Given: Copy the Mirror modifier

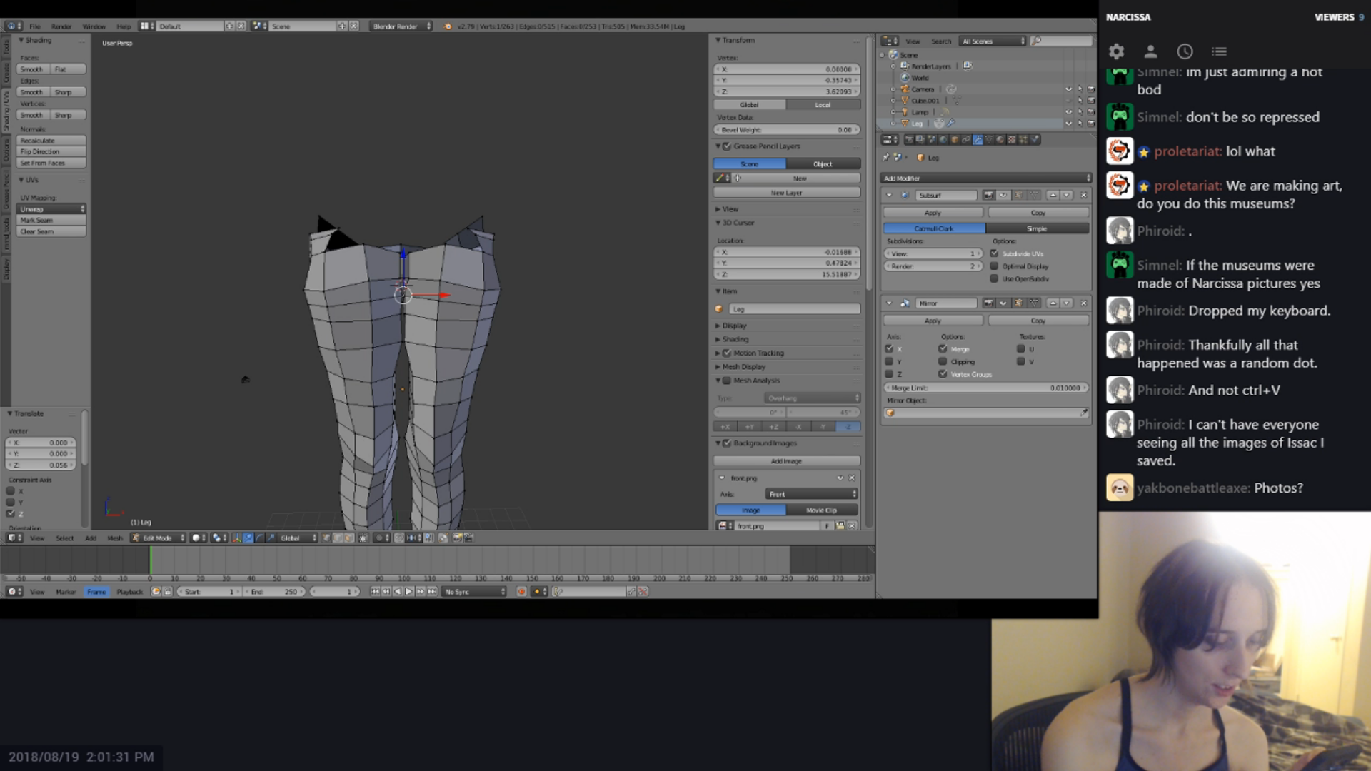Looking at the screenshot, I should click(1038, 321).
